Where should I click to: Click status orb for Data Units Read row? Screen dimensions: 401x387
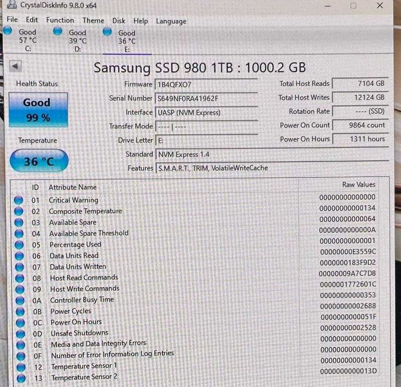19,256
